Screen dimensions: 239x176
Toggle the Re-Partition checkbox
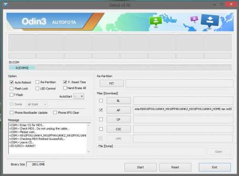coord(37,82)
